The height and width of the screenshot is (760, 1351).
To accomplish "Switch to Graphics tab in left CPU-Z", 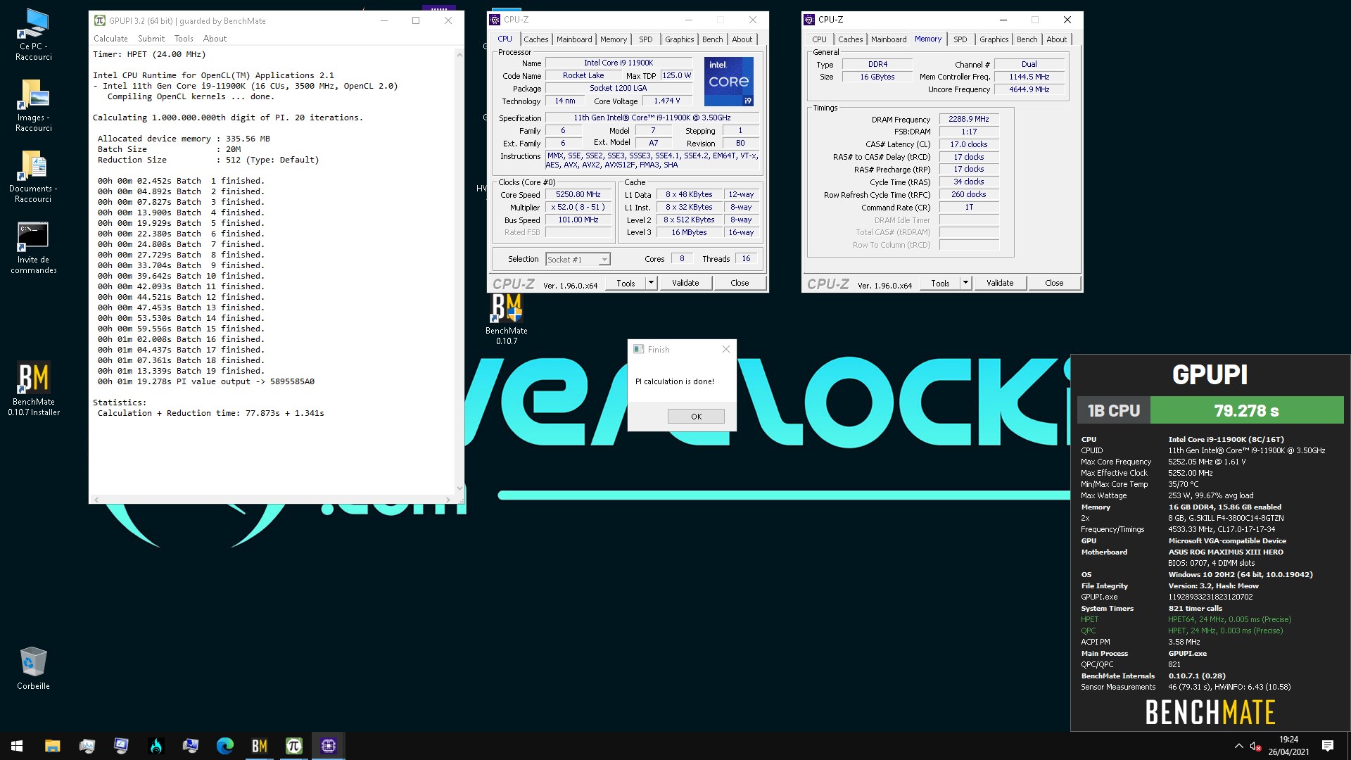I will point(679,39).
